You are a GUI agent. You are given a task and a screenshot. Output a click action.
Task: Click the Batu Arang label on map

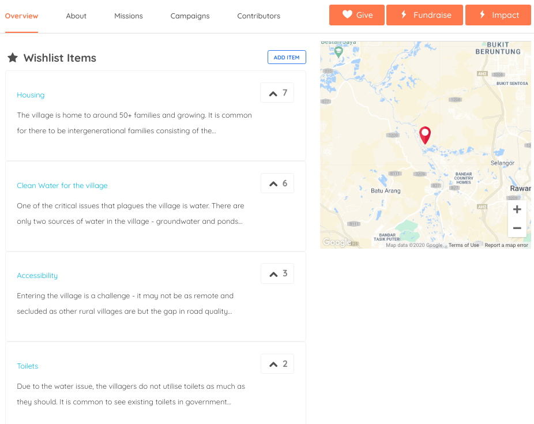386,191
